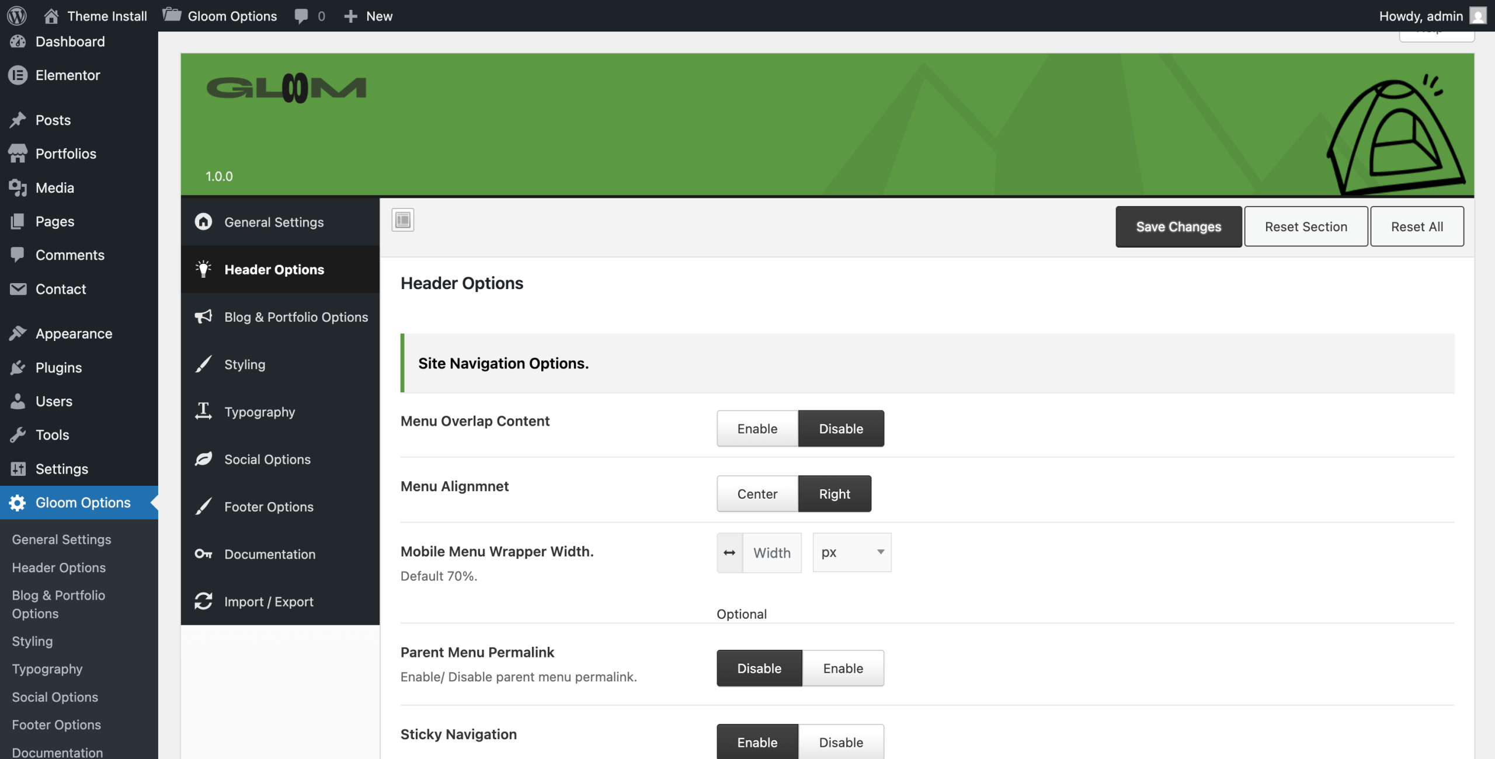1495x759 pixels.
Task: Click the expand all sections icon
Action: pos(403,220)
